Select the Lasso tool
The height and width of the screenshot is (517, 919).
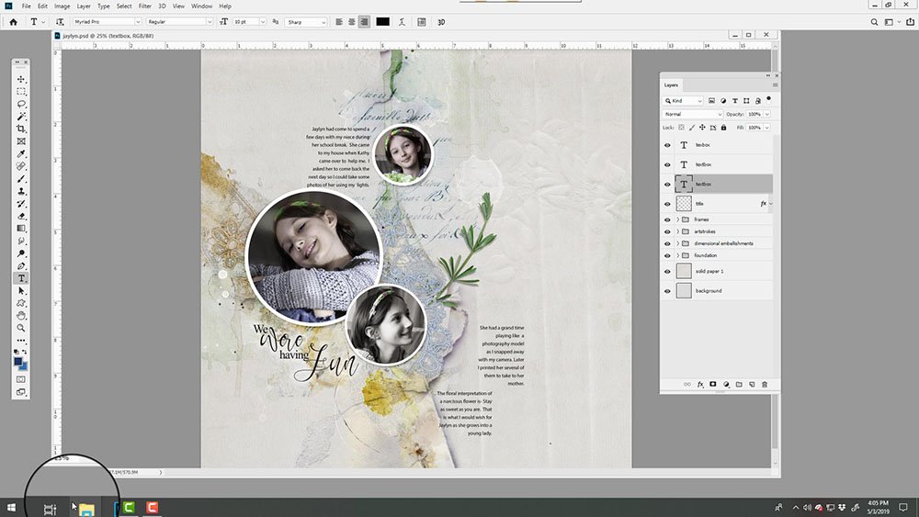[21, 104]
